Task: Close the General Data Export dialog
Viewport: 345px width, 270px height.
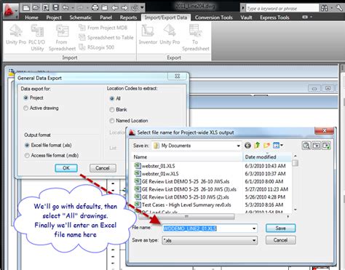Action: click(178, 76)
